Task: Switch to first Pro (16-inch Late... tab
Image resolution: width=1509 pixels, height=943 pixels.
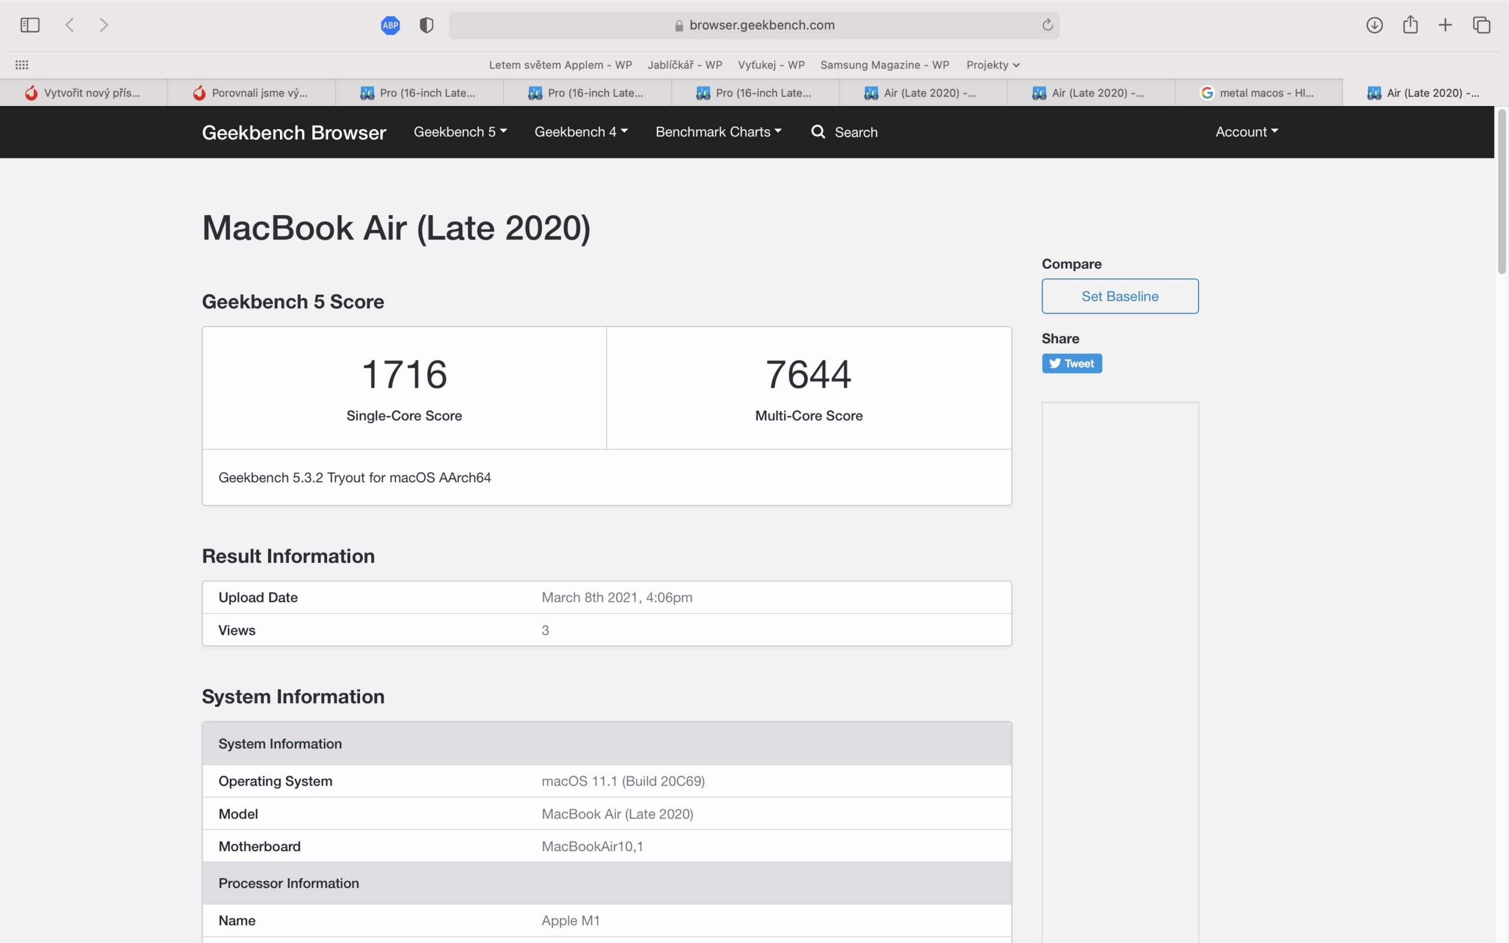Action: point(419,93)
